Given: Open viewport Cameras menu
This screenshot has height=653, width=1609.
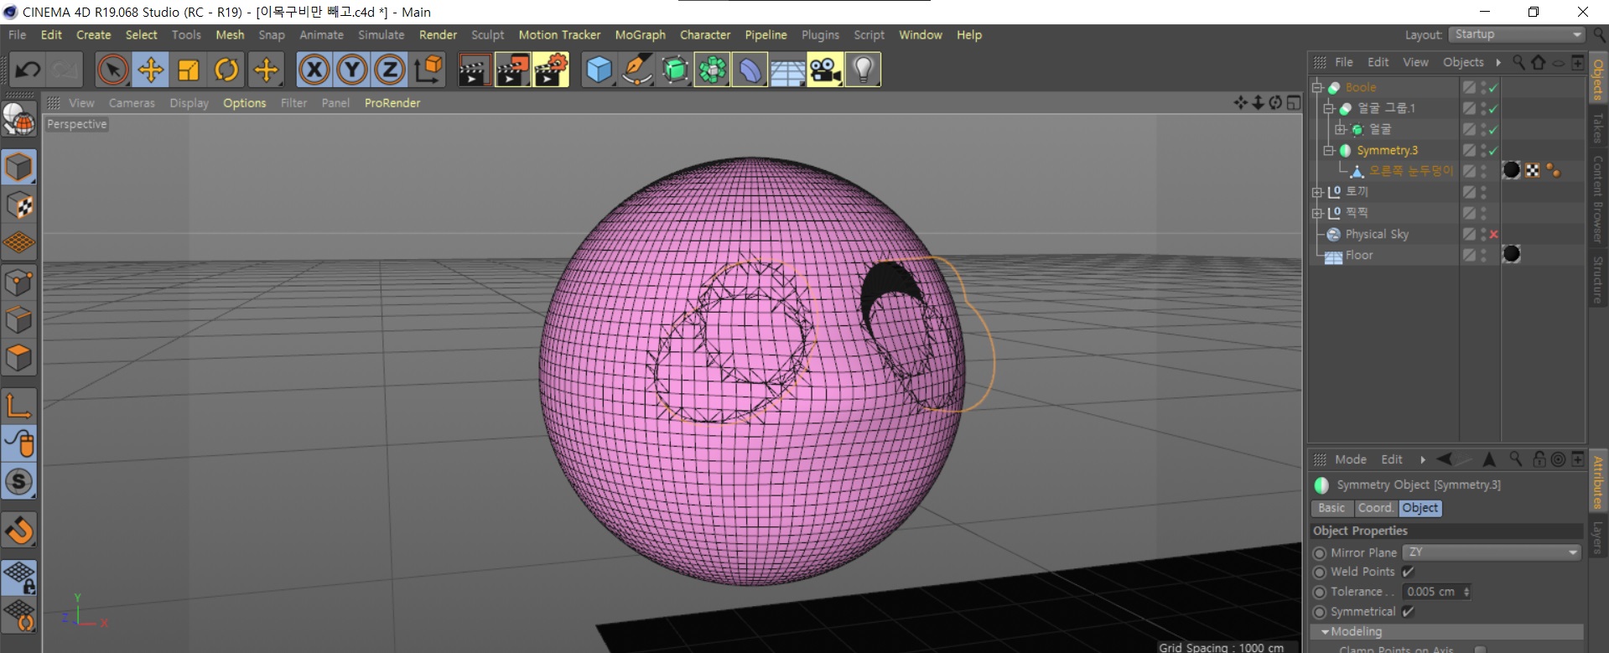Looking at the screenshot, I should click(132, 102).
